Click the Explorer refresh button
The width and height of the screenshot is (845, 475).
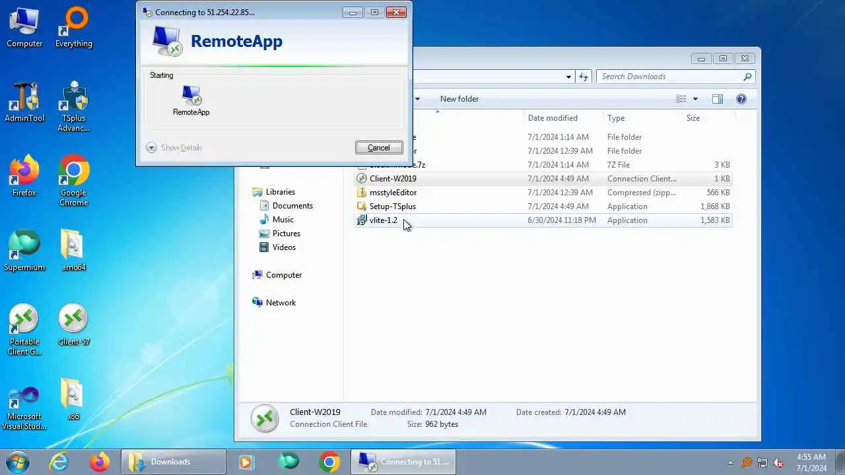pyautogui.click(x=584, y=77)
